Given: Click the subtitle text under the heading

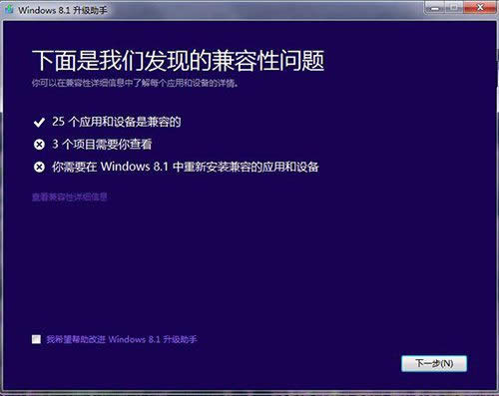Looking at the screenshot, I should click(x=135, y=83).
